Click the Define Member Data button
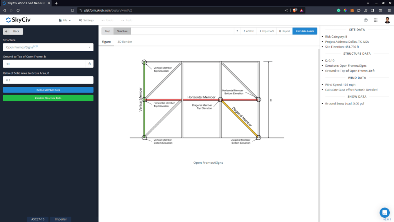 [x=48, y=90]
